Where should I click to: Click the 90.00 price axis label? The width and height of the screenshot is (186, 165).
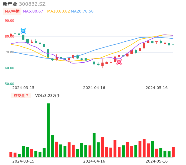click(x=9, y=21)
